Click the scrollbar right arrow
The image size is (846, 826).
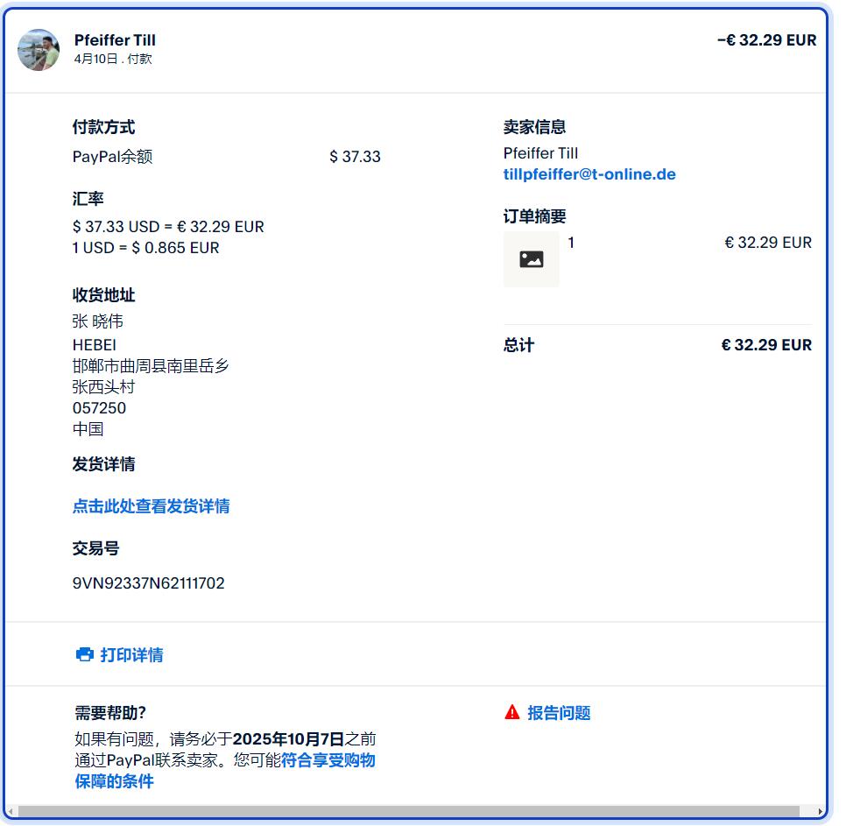pyautogui.click(x=820, y=811)
